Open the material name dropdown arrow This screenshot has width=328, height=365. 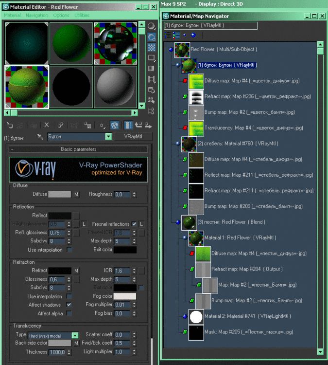tap(108, 136)
